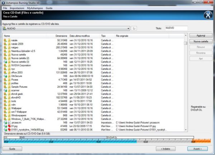Screen dimensions: 215x155
Task: Click the Aggiungi button
Action: tap(201, 35)
